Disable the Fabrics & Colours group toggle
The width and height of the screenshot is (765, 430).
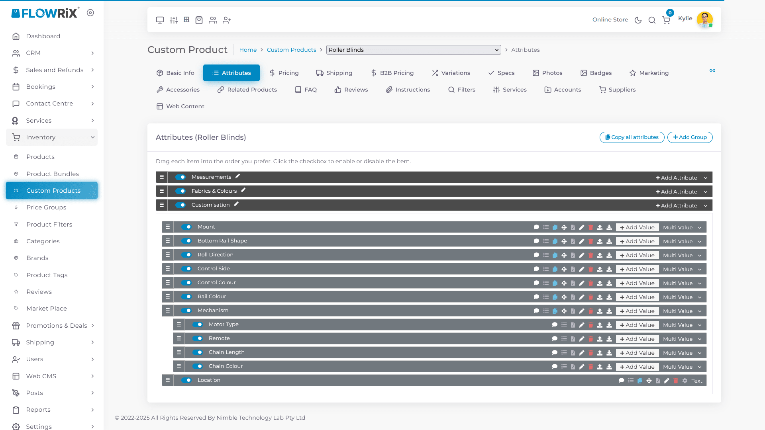coord(180,191)
